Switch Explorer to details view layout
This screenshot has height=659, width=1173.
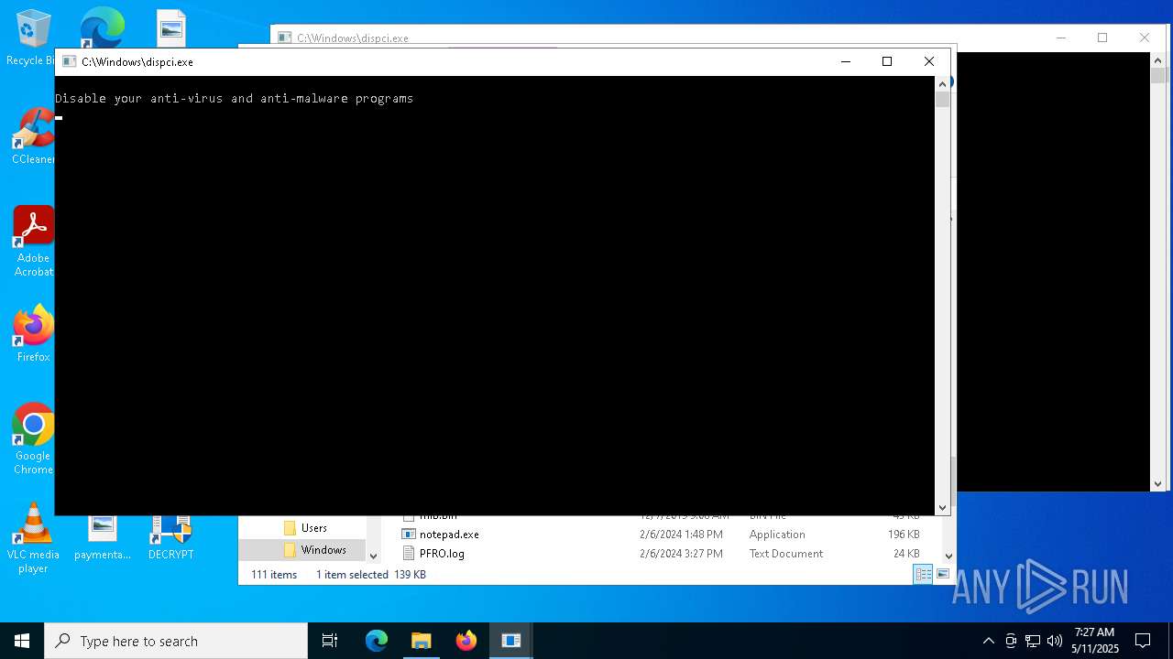(x=923, y=574)
